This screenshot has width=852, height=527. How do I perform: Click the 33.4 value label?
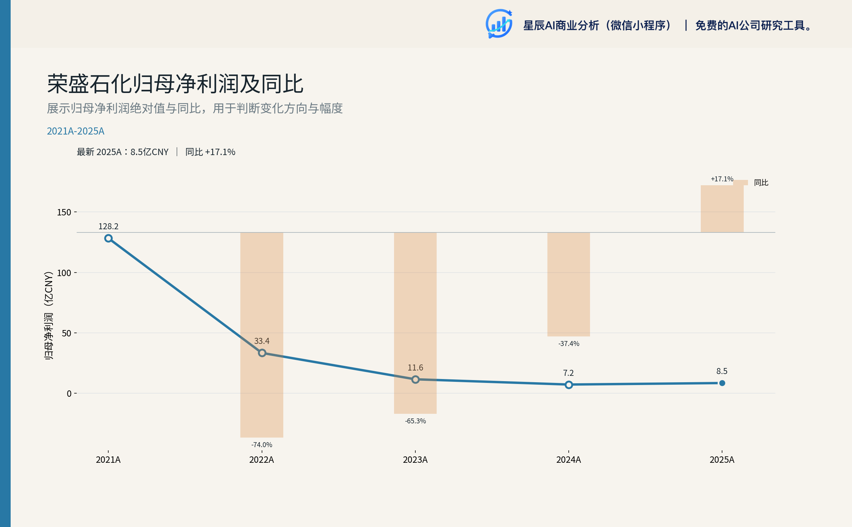point(262,341)
